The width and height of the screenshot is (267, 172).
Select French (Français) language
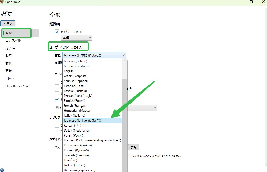[x=92, y=106]
